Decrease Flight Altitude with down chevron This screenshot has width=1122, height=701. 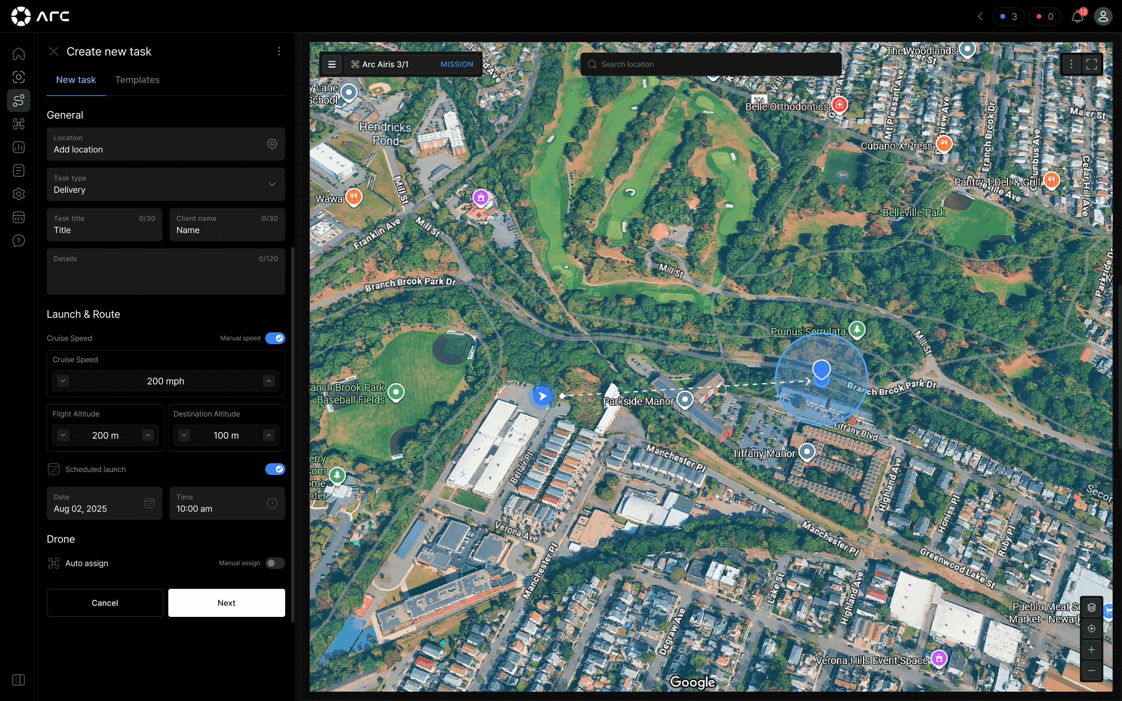coord(63,435)
